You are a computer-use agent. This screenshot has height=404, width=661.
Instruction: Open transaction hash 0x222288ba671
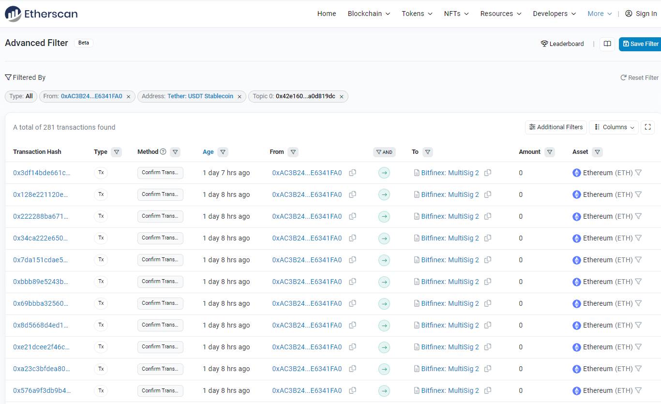[x=41, y=216]
